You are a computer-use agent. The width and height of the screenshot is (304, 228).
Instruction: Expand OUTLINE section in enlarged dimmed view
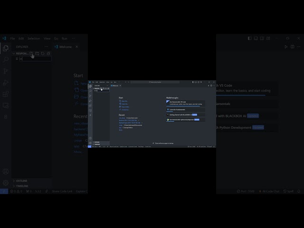pyautogui.click(x=20, y=180)
